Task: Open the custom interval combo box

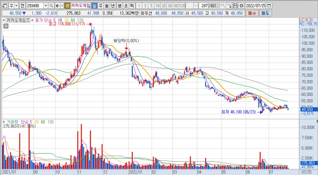Action: [x=192, y=6]
